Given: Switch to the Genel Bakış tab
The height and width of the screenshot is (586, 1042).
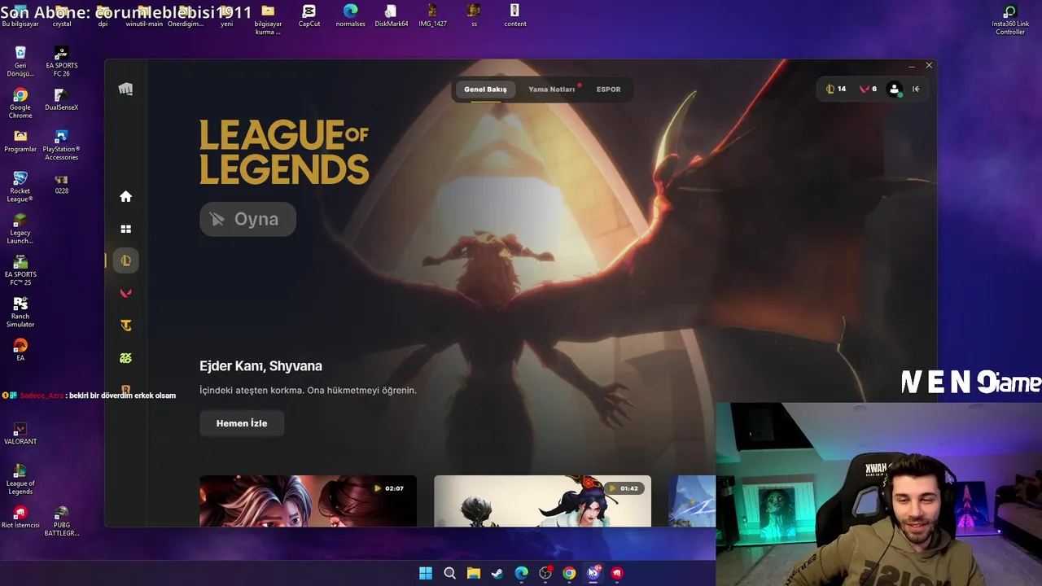Looking at the screenshot, I should (485, 90).
